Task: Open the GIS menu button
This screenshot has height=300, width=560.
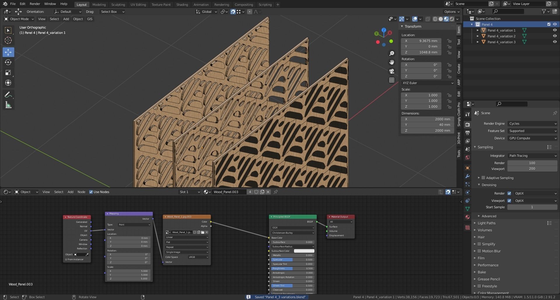Action: [x=90, y=19]
